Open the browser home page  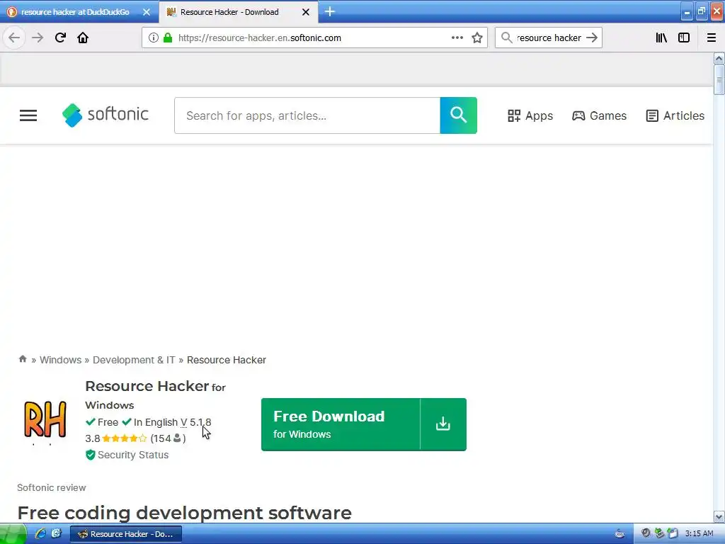[x=83, y=38]
